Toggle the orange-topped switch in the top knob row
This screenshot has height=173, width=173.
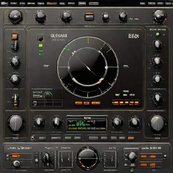pyautogui.click(x=89, y=17)
